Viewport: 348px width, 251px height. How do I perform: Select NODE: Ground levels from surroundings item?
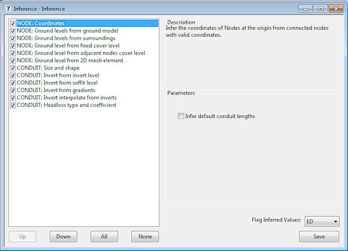66,38
